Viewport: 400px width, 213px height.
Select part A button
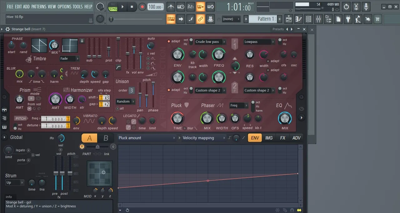point(89,138)
